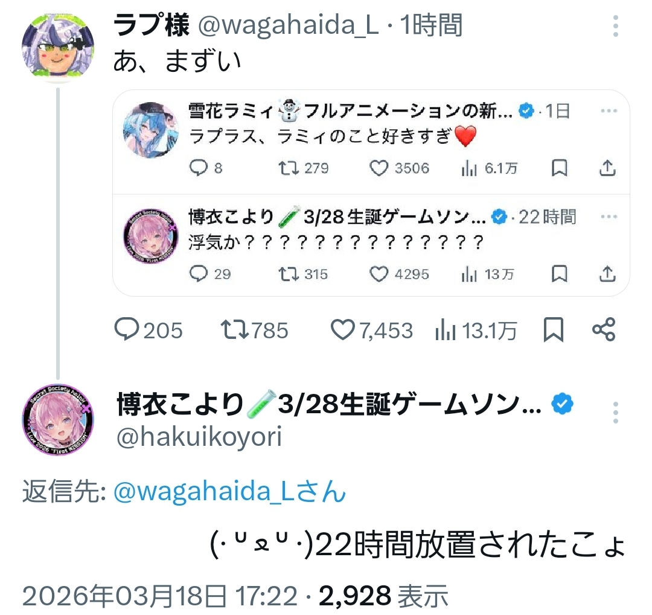Open @wagahaida_Lさん mention link
Image resolution: width=652 pixels, height=615 pixels.
(x=229, y=491)
